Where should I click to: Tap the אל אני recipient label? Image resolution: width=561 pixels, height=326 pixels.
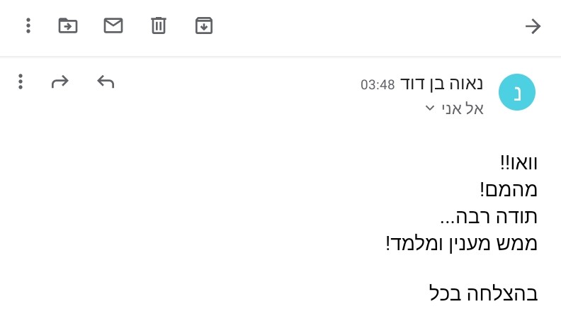[x=463, y=108]
